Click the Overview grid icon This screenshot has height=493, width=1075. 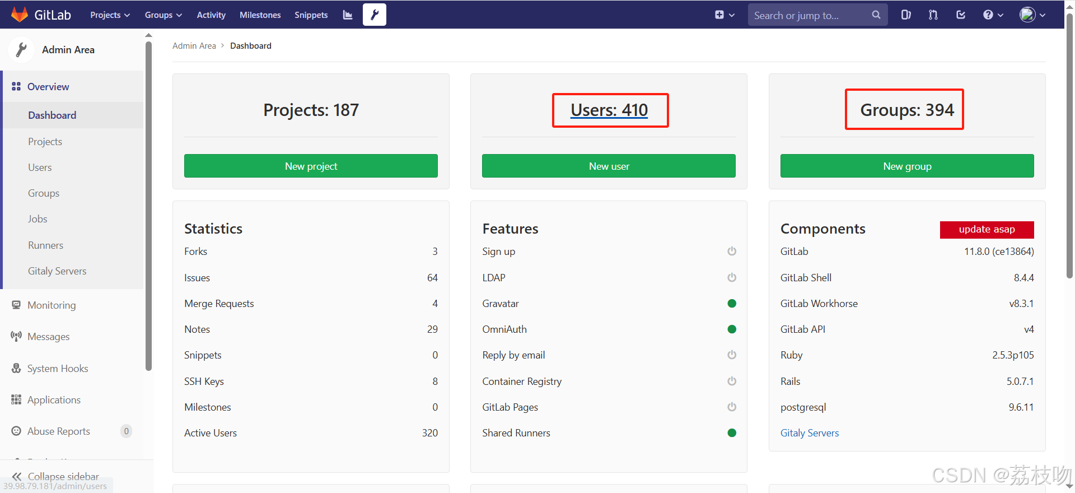pos(16,87)
